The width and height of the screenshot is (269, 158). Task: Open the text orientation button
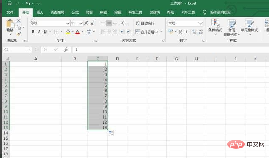(x=123, y=23)
